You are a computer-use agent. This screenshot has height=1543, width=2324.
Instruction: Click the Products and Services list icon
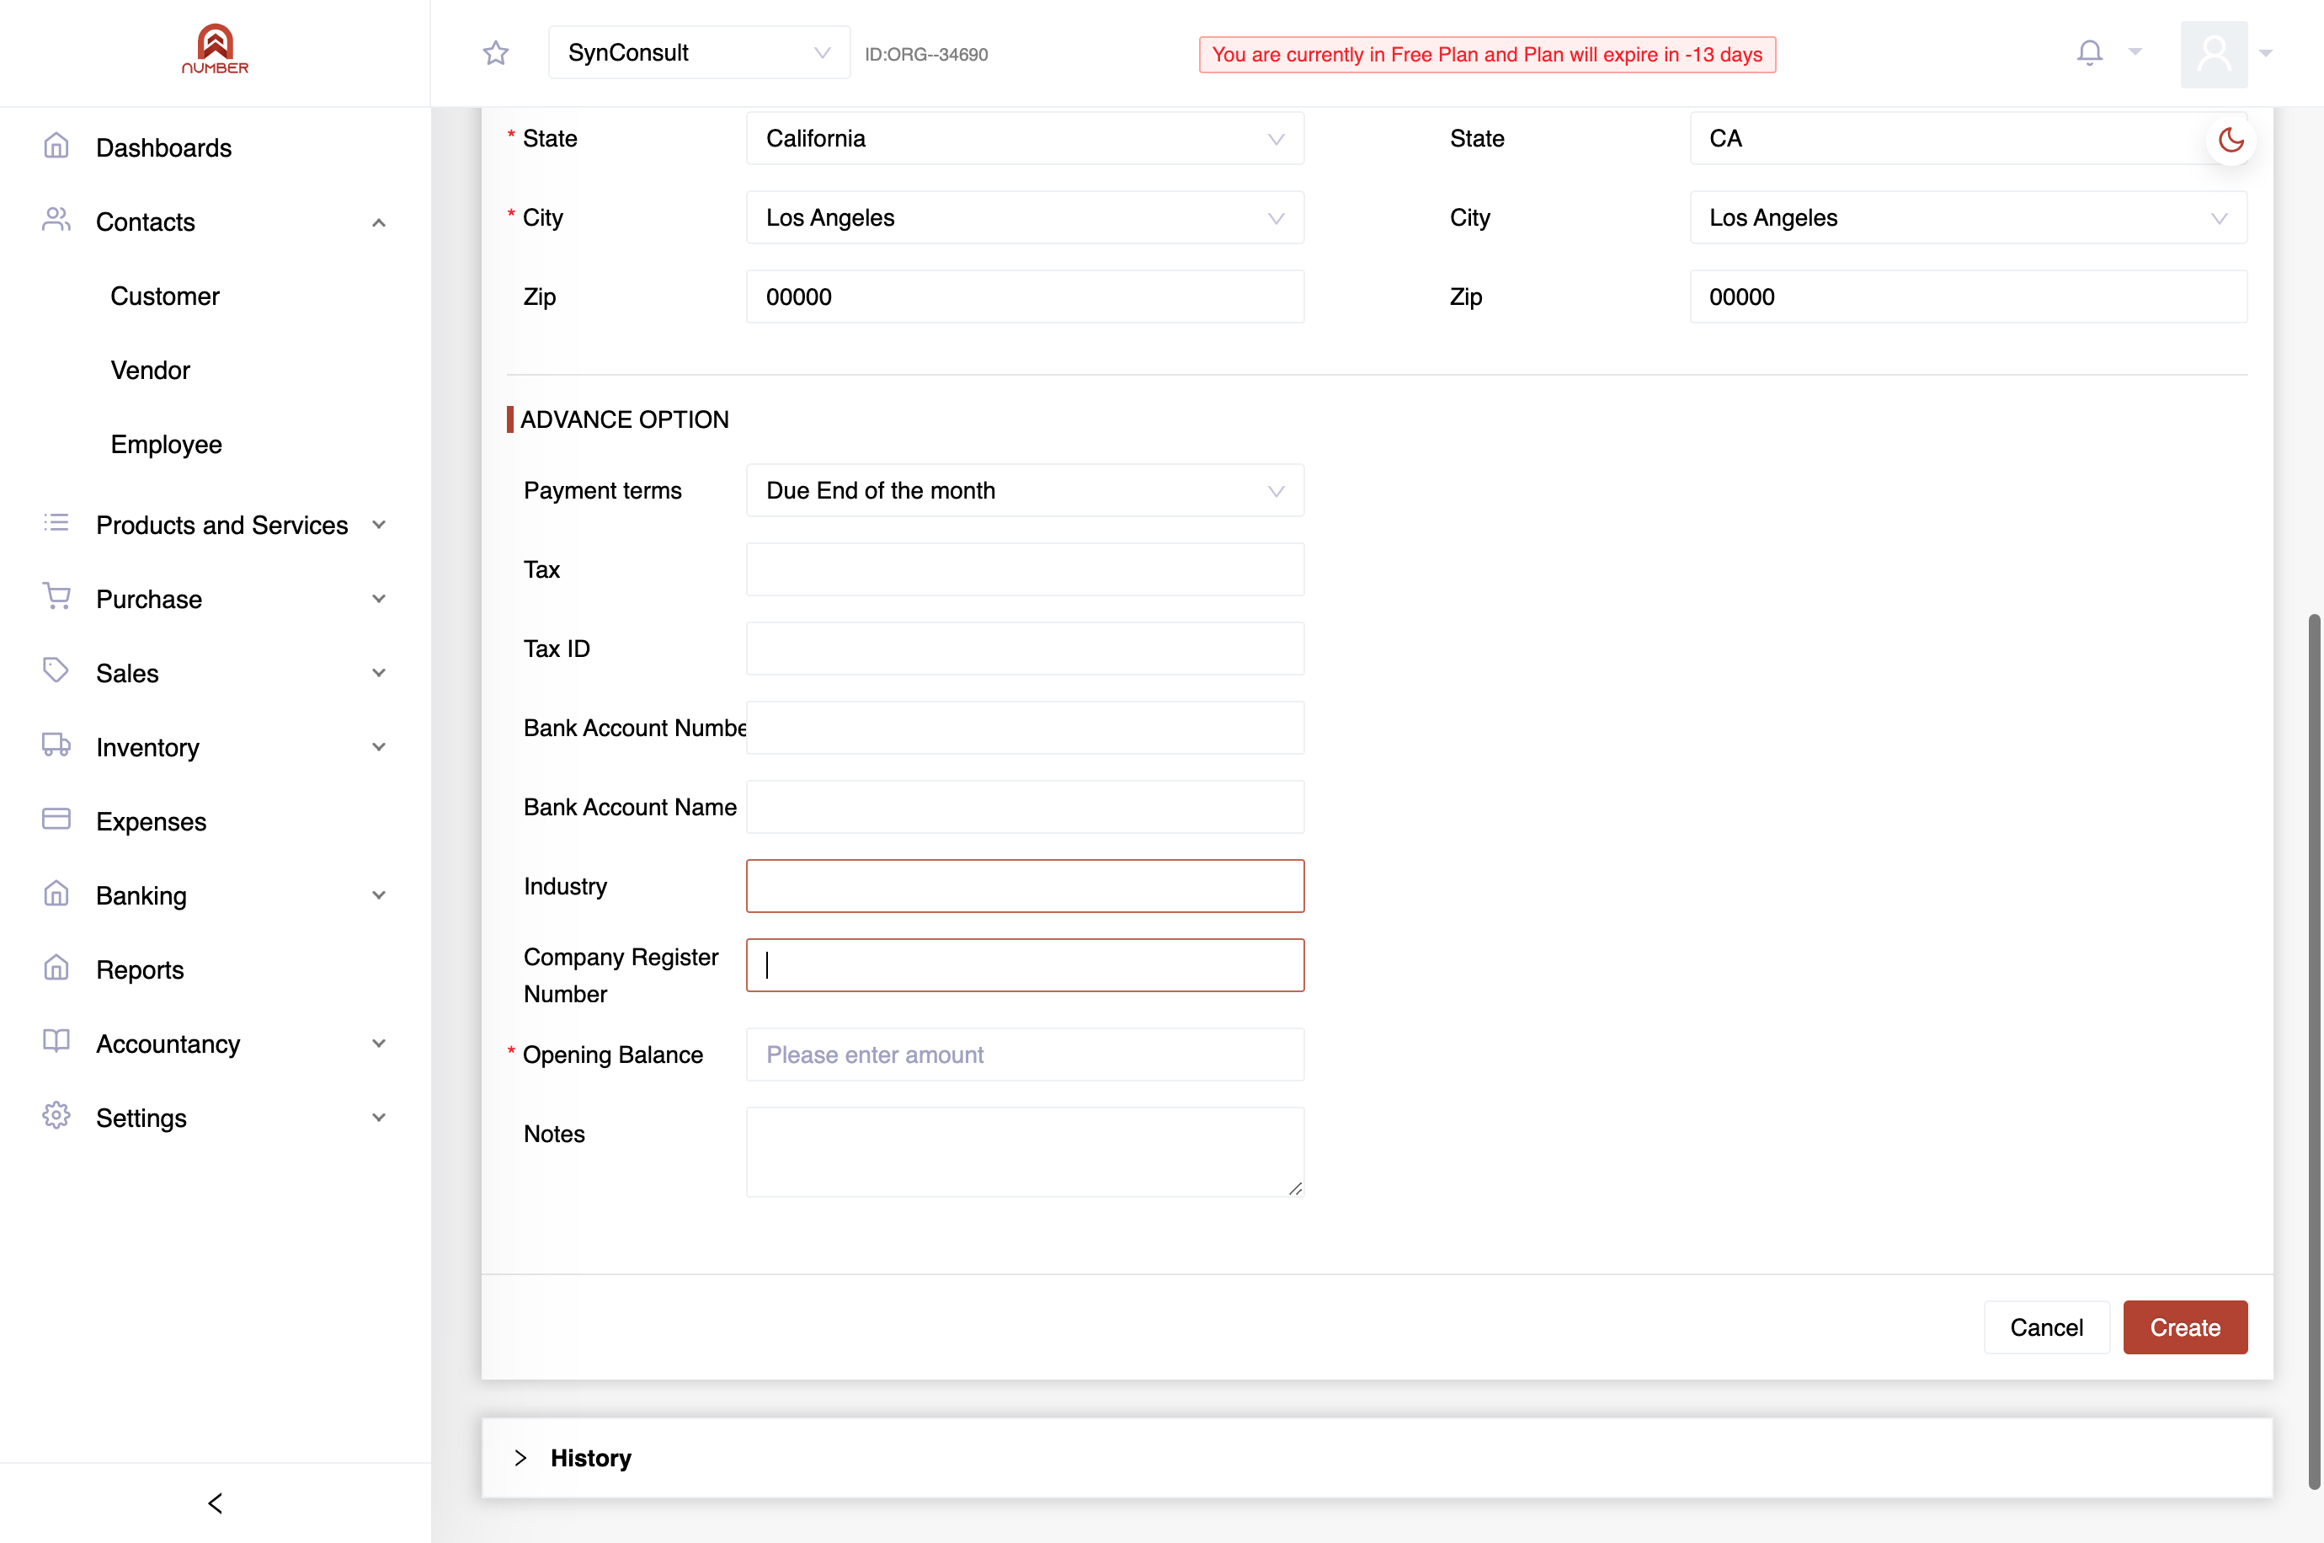coord(56,524)
